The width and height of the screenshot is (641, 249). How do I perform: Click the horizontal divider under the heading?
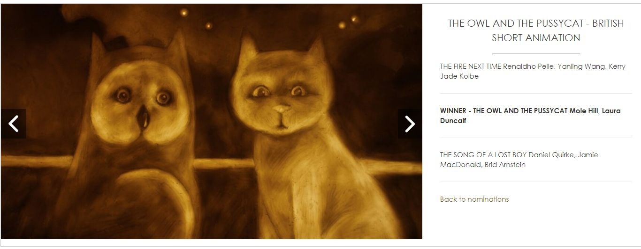536,53
